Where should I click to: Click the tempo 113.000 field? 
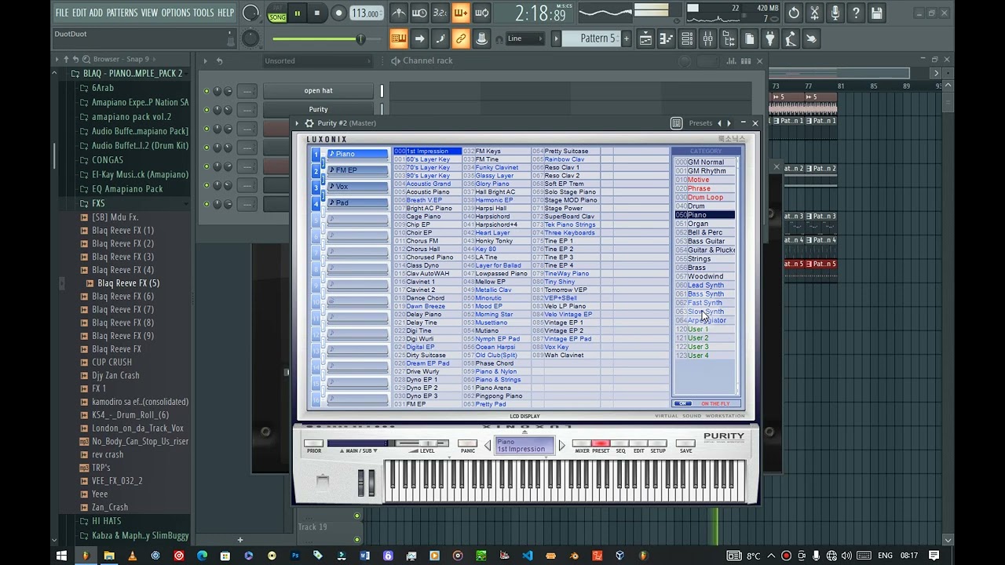tap(366, 13)
